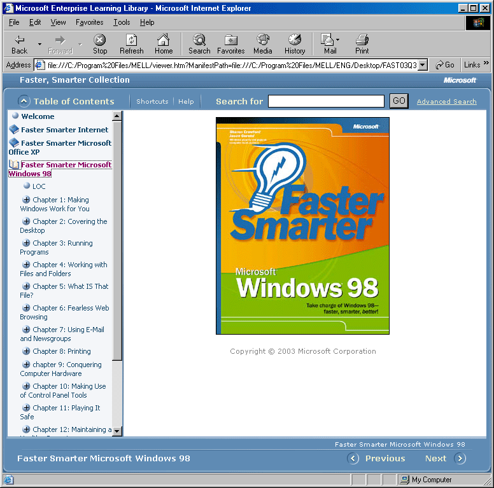Click the Faster Smarter Windows 98 book cover
The width and height of the screenshot is (494, 488).
[x=302, y=226]
